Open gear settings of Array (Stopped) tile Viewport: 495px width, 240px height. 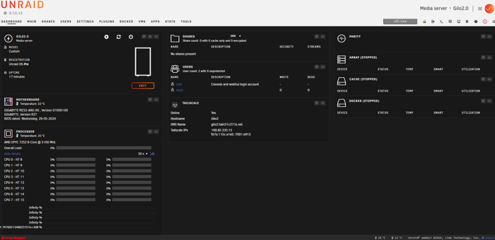tap(483, 57)
